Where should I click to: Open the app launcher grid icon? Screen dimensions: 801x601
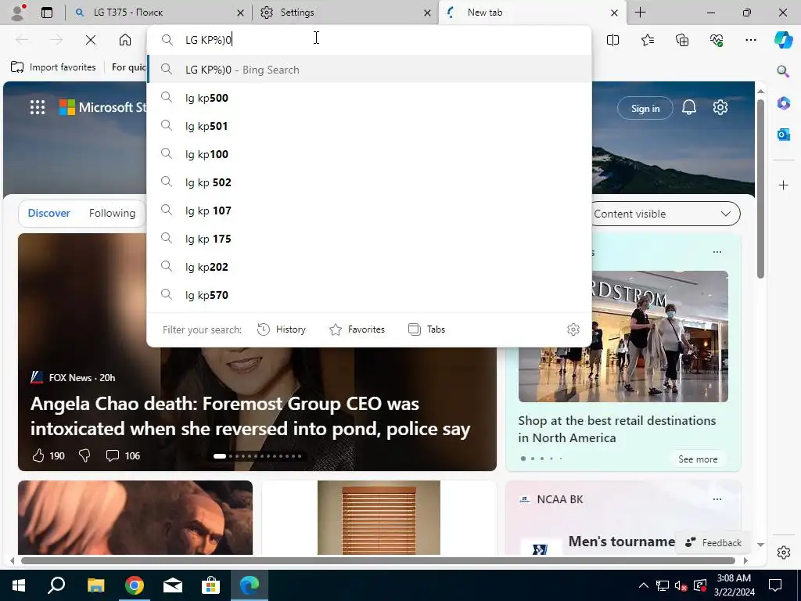pos(38,107)
